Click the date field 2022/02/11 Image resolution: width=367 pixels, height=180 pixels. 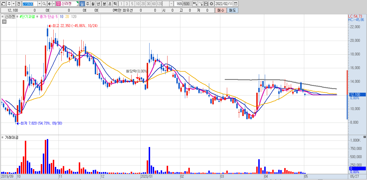coord(224,4)
